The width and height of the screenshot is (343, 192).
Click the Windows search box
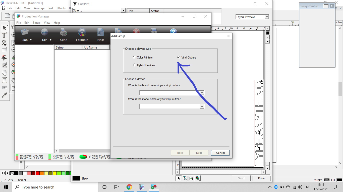click(55, 187)
